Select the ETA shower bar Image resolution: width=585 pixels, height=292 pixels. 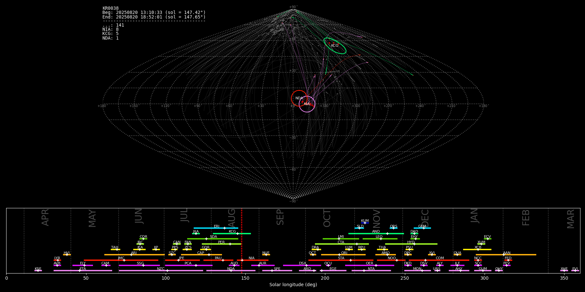[x=83, y=271]
